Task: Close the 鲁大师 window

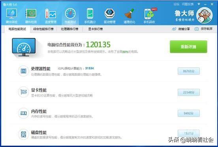Action: coord(212,4)
